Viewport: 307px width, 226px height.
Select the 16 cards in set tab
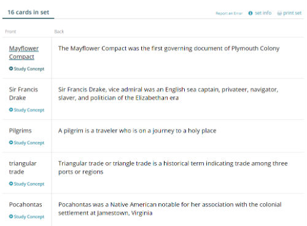[x=28, y=12]
